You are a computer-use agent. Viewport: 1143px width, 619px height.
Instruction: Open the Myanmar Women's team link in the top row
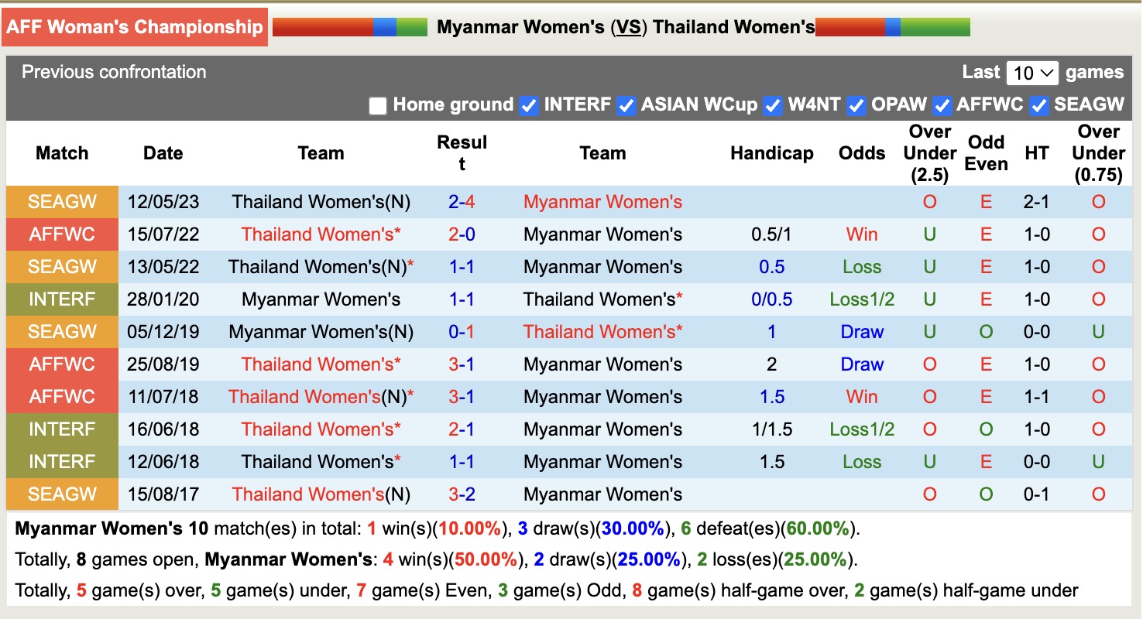click(602, 201)
